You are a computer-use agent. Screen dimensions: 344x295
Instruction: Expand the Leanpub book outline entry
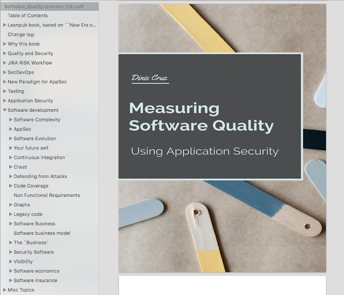[x=4, y=25]
